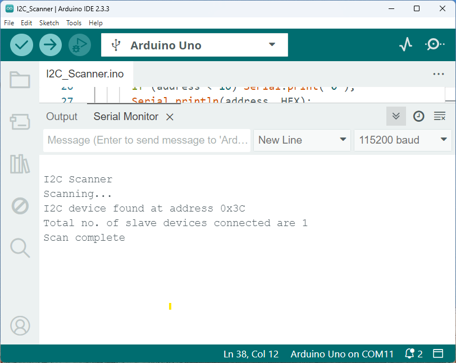Open the Edit menu

pyautogui.click(x=26, y=23)
